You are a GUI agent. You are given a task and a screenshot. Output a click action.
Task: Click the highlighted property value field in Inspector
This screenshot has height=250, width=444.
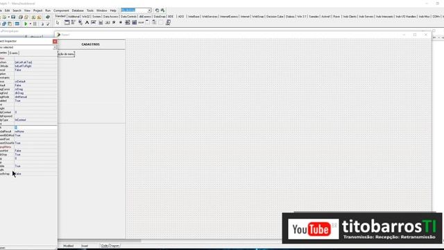(35, 128)
